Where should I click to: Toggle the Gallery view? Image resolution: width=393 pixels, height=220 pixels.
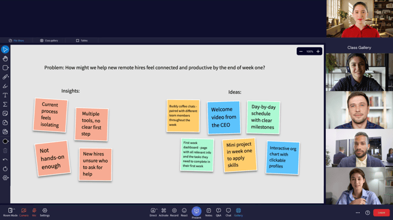(x=238, y=212)
